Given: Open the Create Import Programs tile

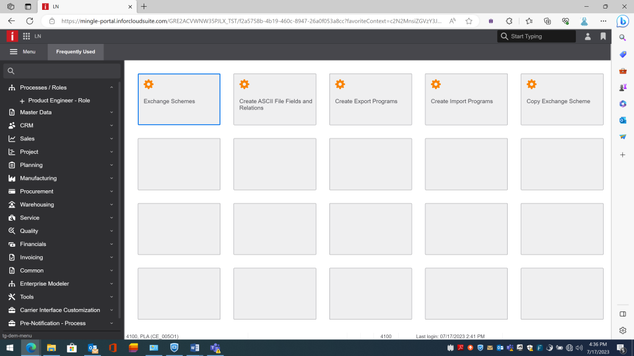Looking at the screenshot, I should pyautogui.click(x=466, y=100).
